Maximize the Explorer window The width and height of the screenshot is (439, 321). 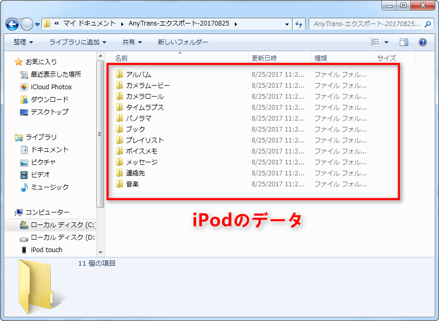pos(403,5)
